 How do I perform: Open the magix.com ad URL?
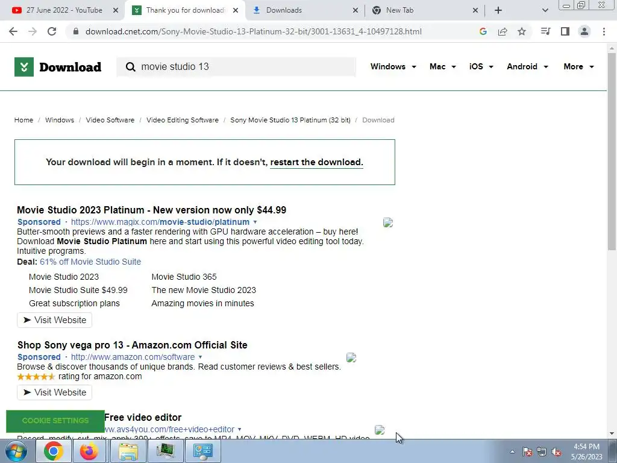tap(160, 222)
